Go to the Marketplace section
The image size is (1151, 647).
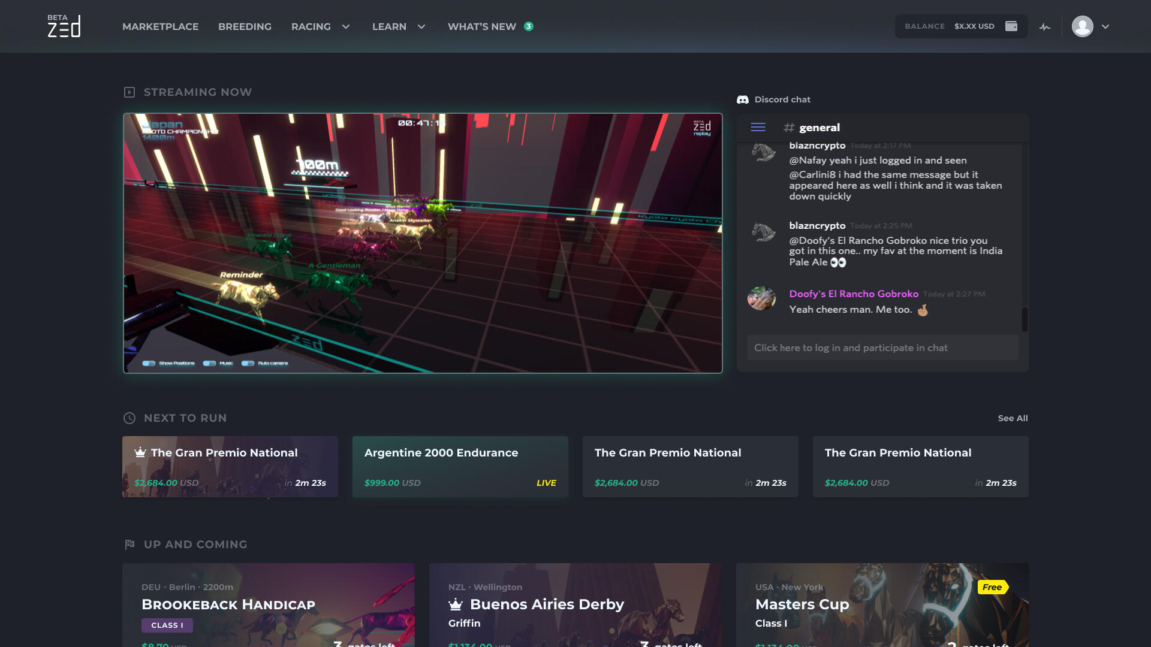pyautogui.click(x=160, y=26)
